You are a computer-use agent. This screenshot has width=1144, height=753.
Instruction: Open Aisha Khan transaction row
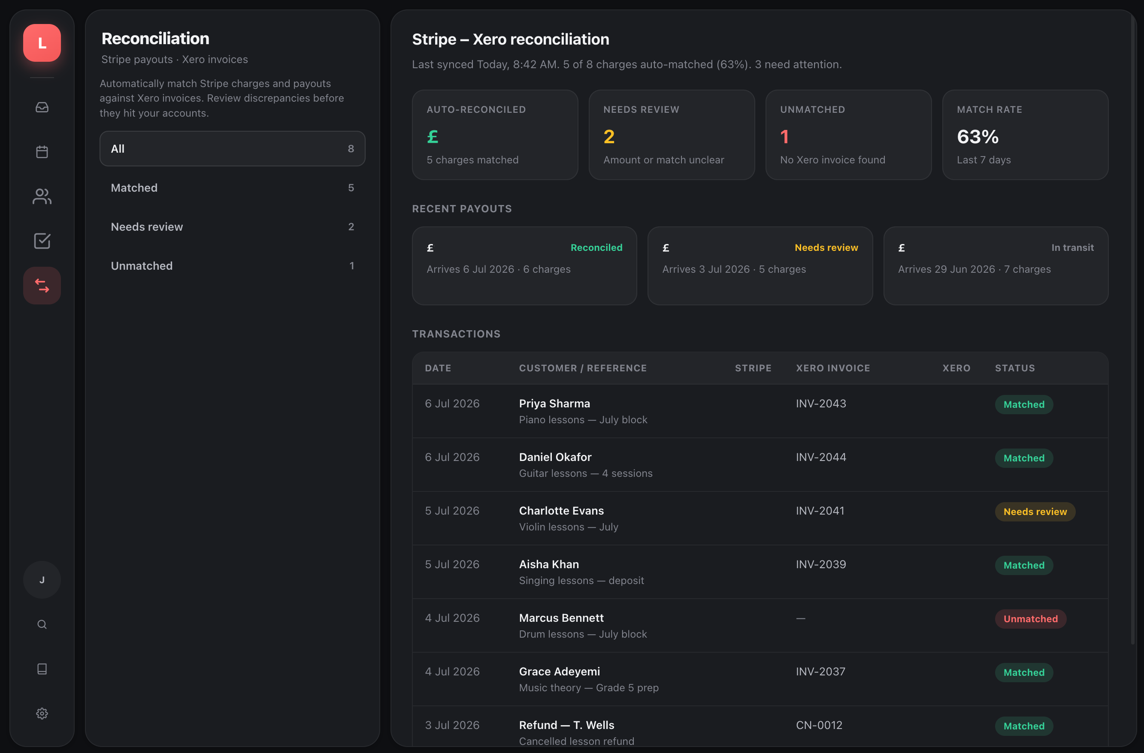coord(760,572)
